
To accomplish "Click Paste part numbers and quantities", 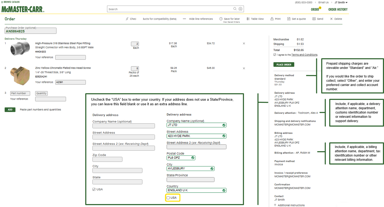I will pyautogui.click(x=40, y=110).
